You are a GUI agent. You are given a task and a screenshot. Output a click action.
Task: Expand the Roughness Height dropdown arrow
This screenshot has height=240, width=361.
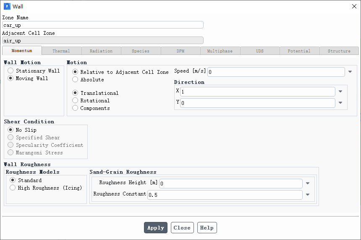tap(308, 183)
